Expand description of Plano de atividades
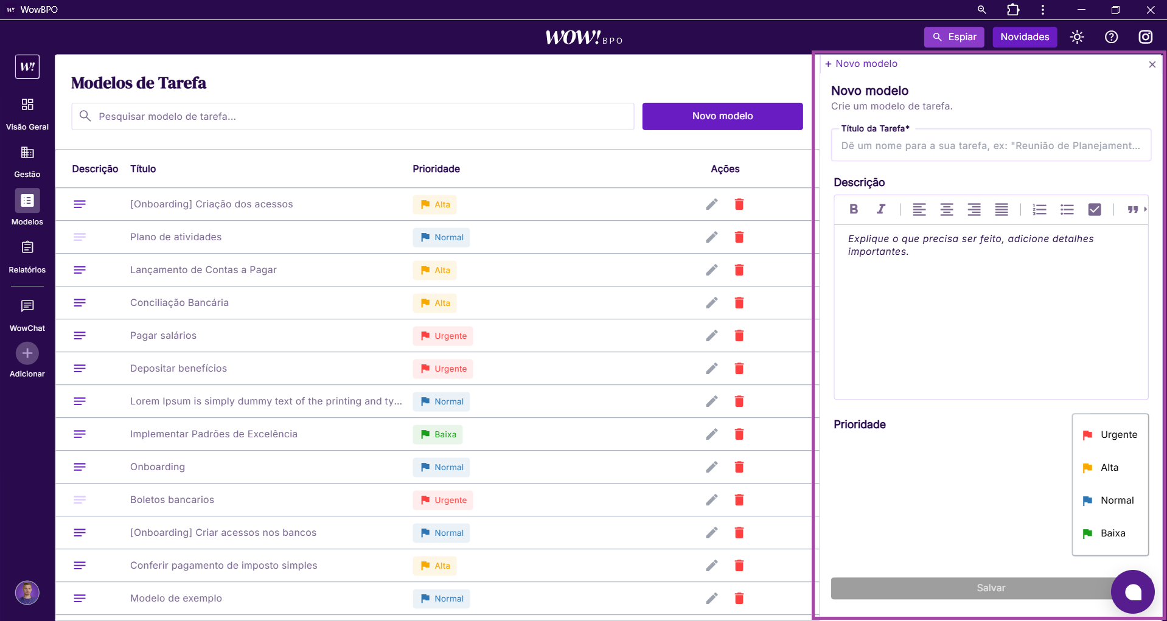 pyautogui.click(x=80, y=237)
